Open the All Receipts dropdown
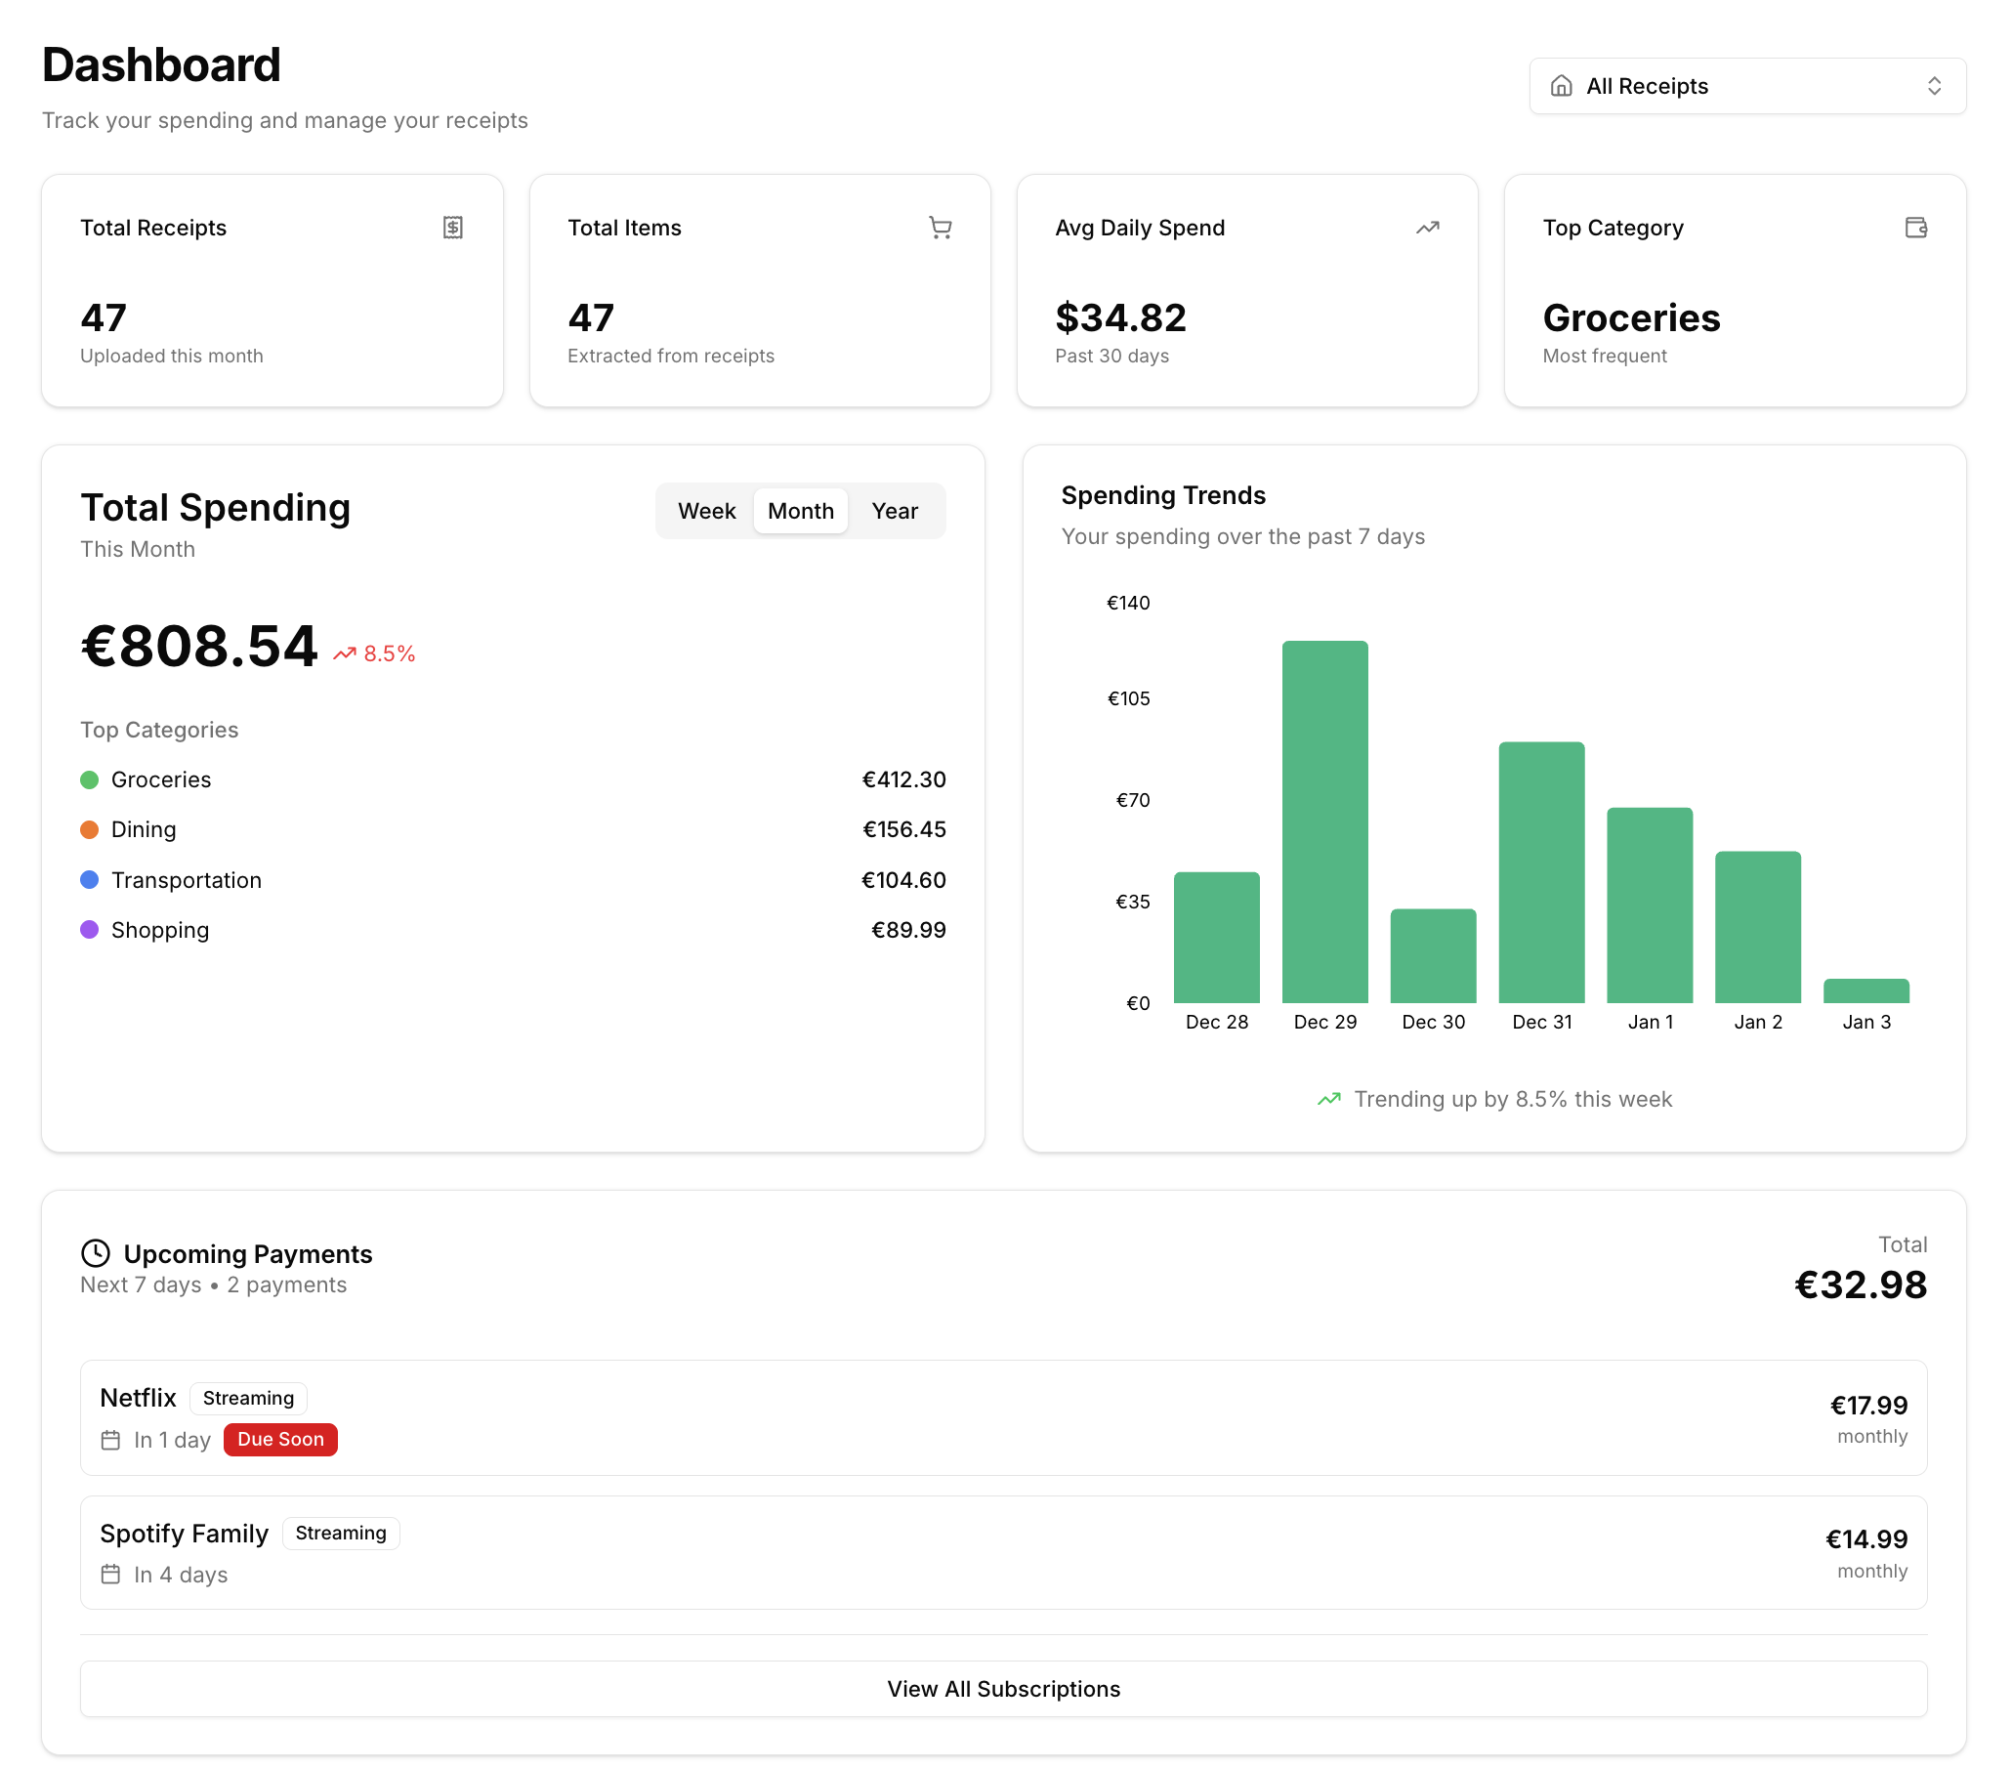Viewport: 2012px width, 1768px height. (1747, 86)
